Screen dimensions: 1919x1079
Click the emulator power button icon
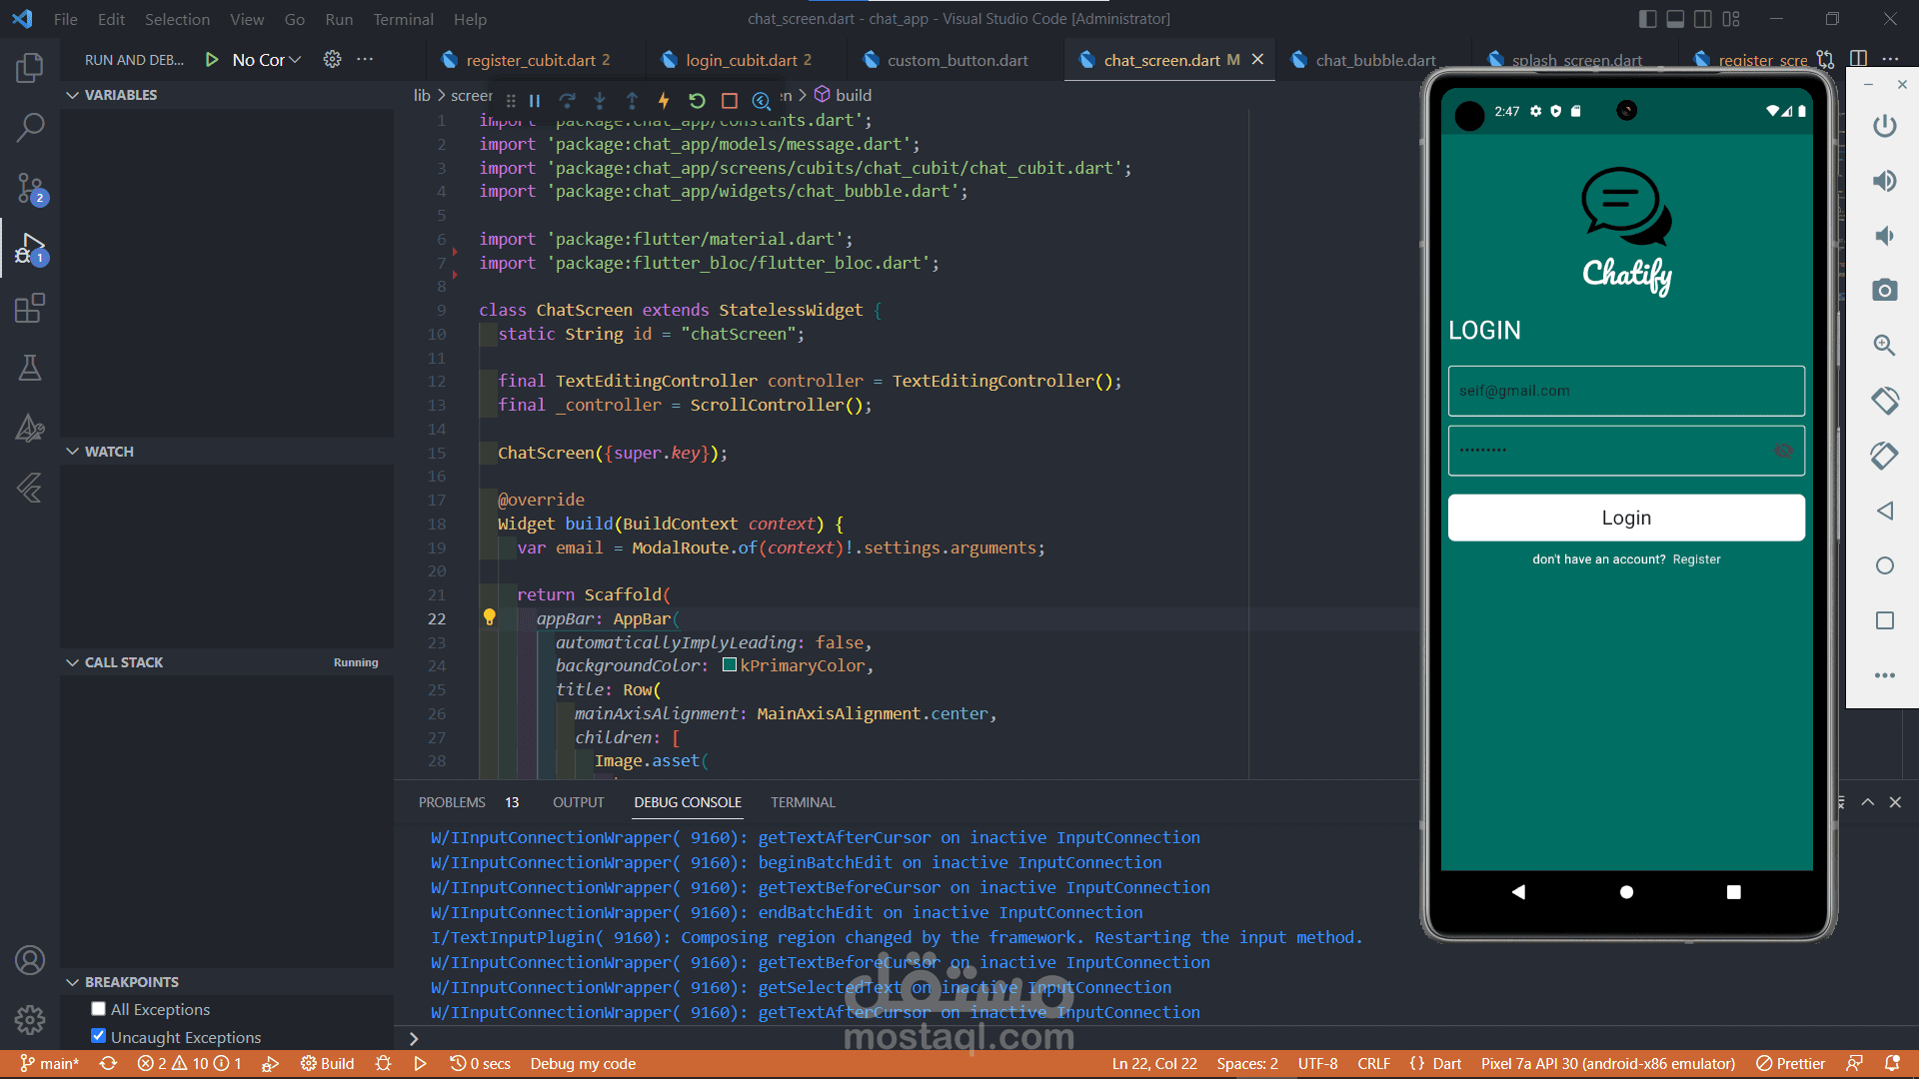coord(1884,126)
